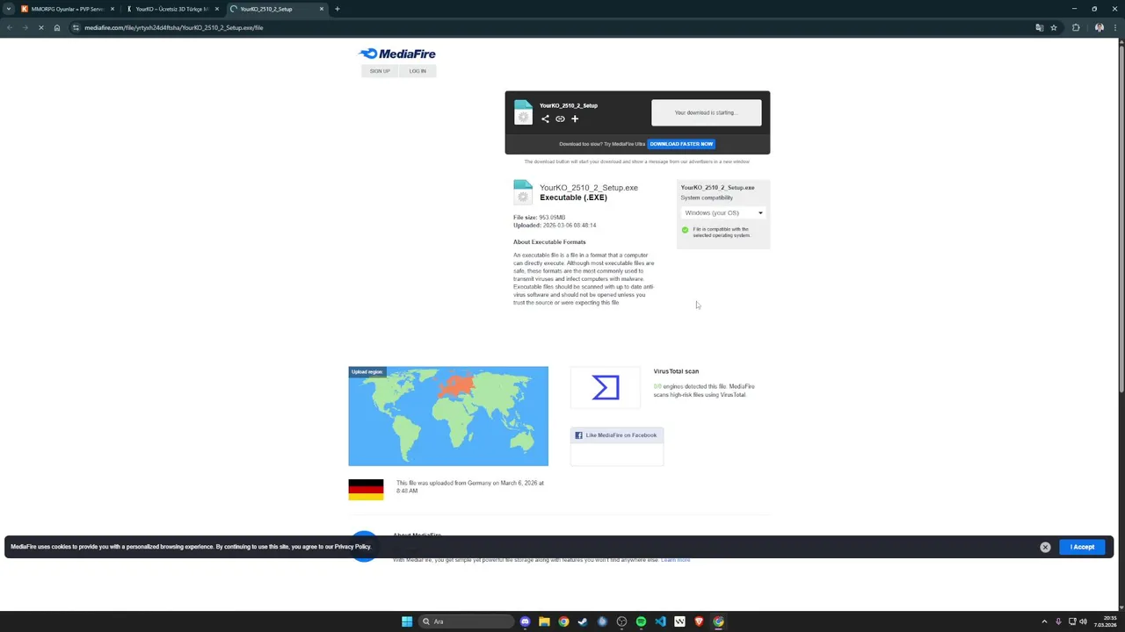The height and width of the screenshot is (632, 1125).
Task: Open the translate page icon
Action: (x=1040, y=27)
